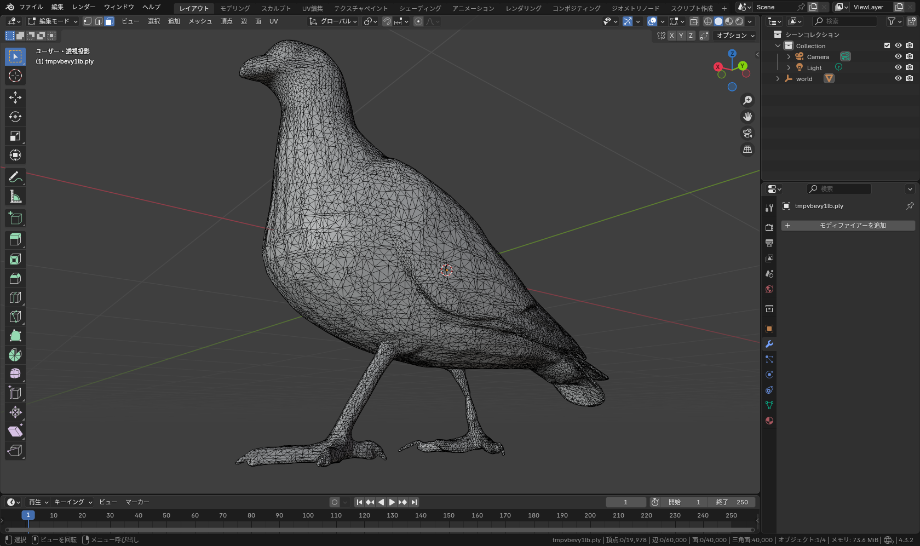Open the World properties tab

pyautogui.click(x=769, y=289)
